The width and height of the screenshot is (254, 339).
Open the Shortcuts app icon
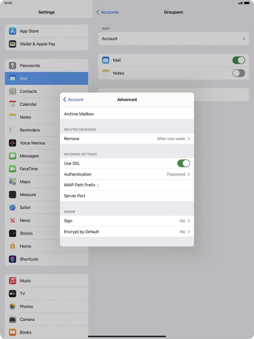12,259
